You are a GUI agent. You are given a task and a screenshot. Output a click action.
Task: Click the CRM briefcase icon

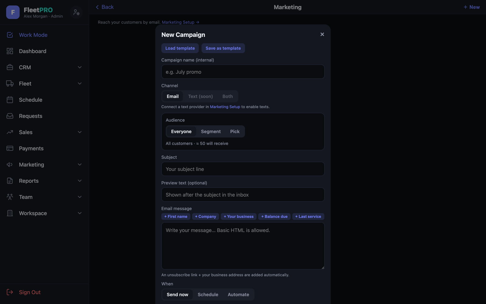click(10, 67)
